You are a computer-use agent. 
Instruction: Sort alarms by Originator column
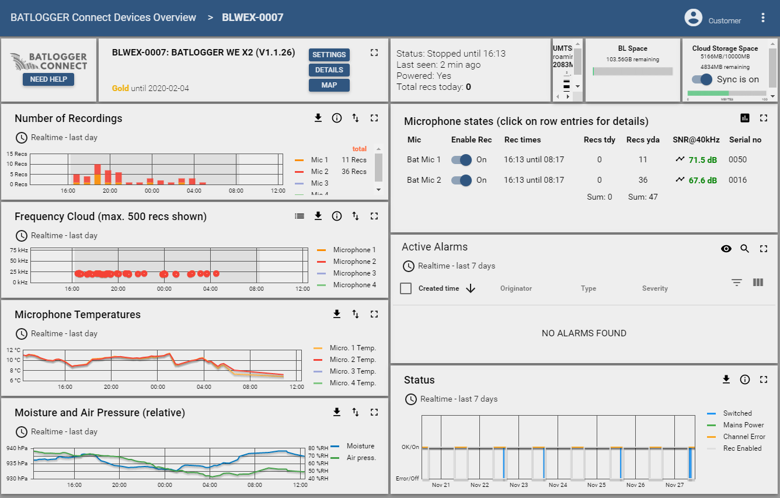516,288
